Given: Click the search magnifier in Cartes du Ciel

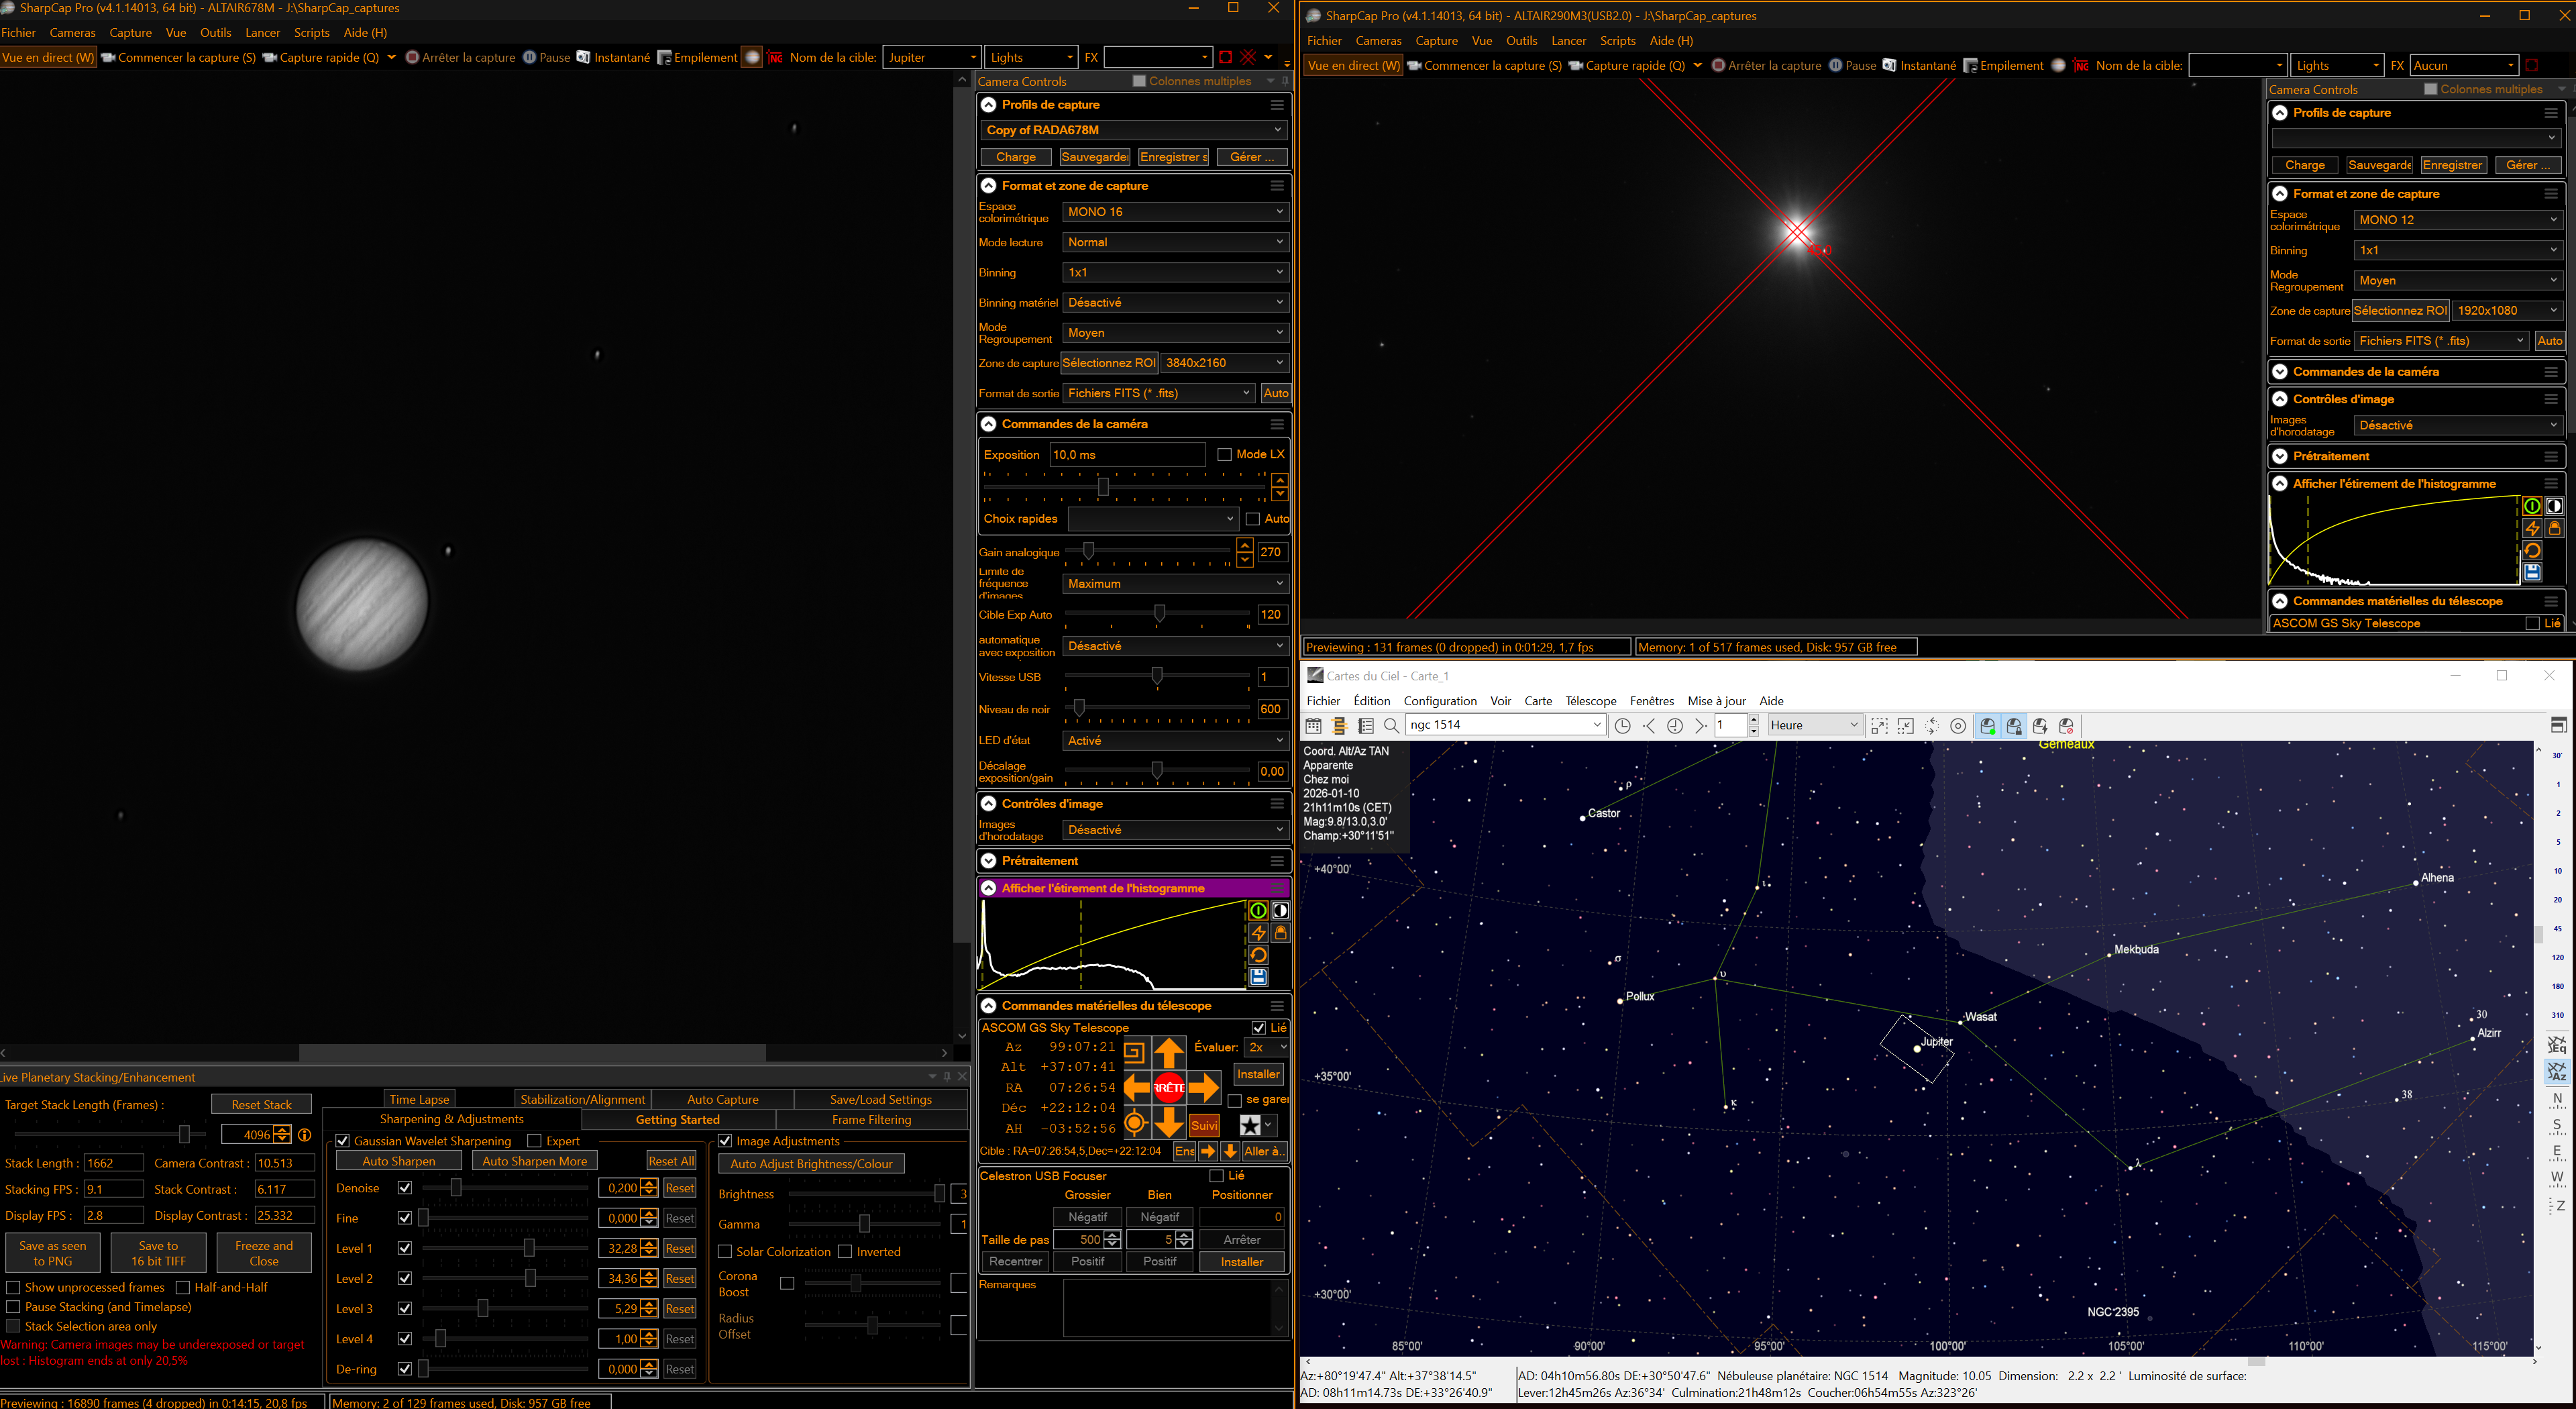Looking at the screenshot, I should point(1391,726).
